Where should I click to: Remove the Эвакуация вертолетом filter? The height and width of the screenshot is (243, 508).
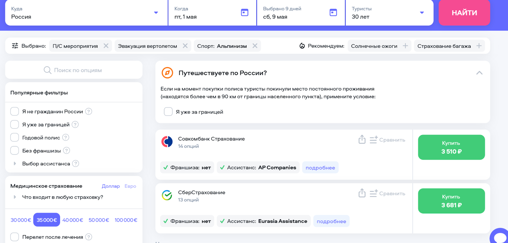[x=185, y=46]
